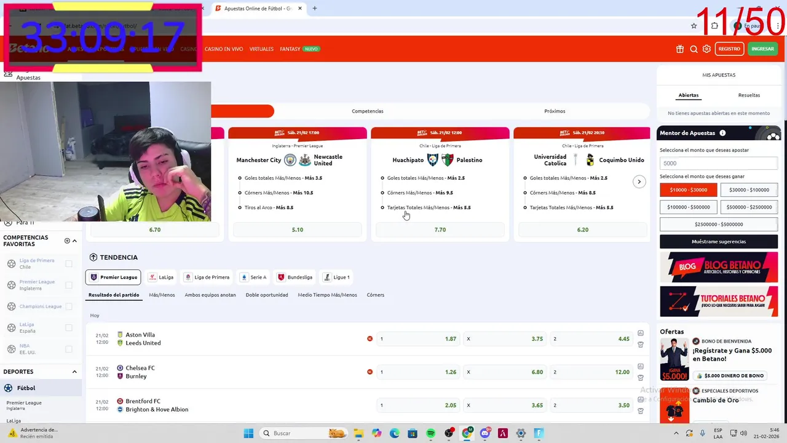Pick Aston Villa home win odds 1.87
The height and width of the screenshot is (443, 787).
click(419, 338)
